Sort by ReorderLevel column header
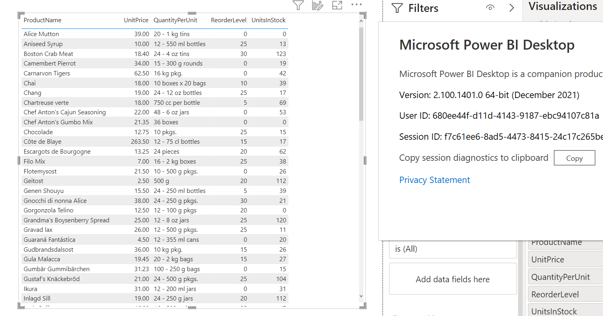 [229, 20]
